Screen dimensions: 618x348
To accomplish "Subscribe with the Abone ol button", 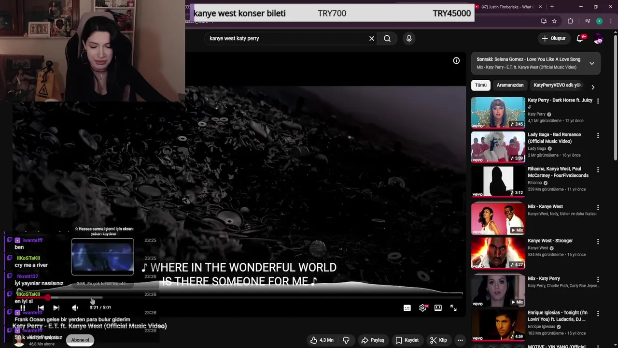I will (x=80, y=340).
